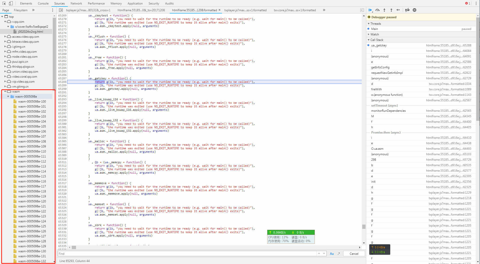Switch to the Console panel

(43, 3)
